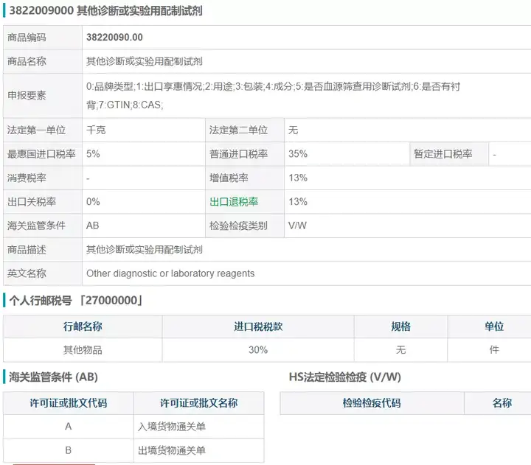Screen dimensions: 531x465
Task: Click the 许可证或批文名称 column header
Action: point(199,403)
